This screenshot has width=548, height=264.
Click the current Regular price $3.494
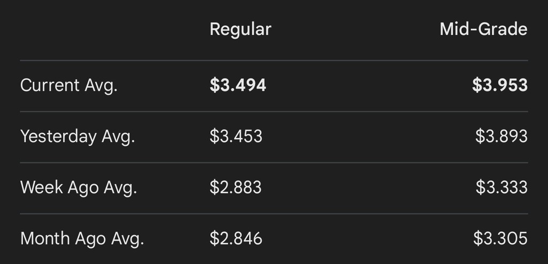(238, 86)
